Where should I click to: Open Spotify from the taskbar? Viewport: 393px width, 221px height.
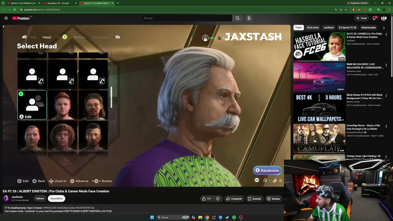click(x=234, y=217)
